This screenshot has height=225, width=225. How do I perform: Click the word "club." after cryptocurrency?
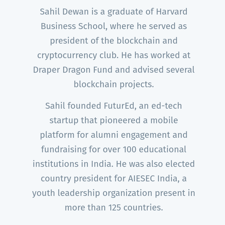point(109,55)
